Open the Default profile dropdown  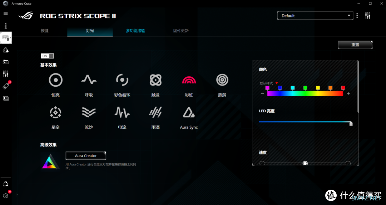pos(315,15)
